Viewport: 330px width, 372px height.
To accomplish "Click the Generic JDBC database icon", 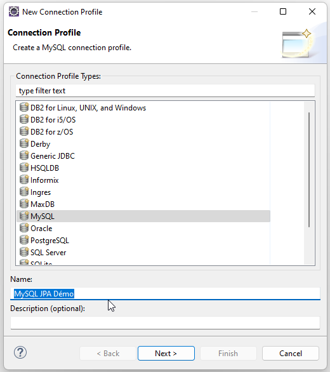I will pyautogui.click(x=24, y=156).
